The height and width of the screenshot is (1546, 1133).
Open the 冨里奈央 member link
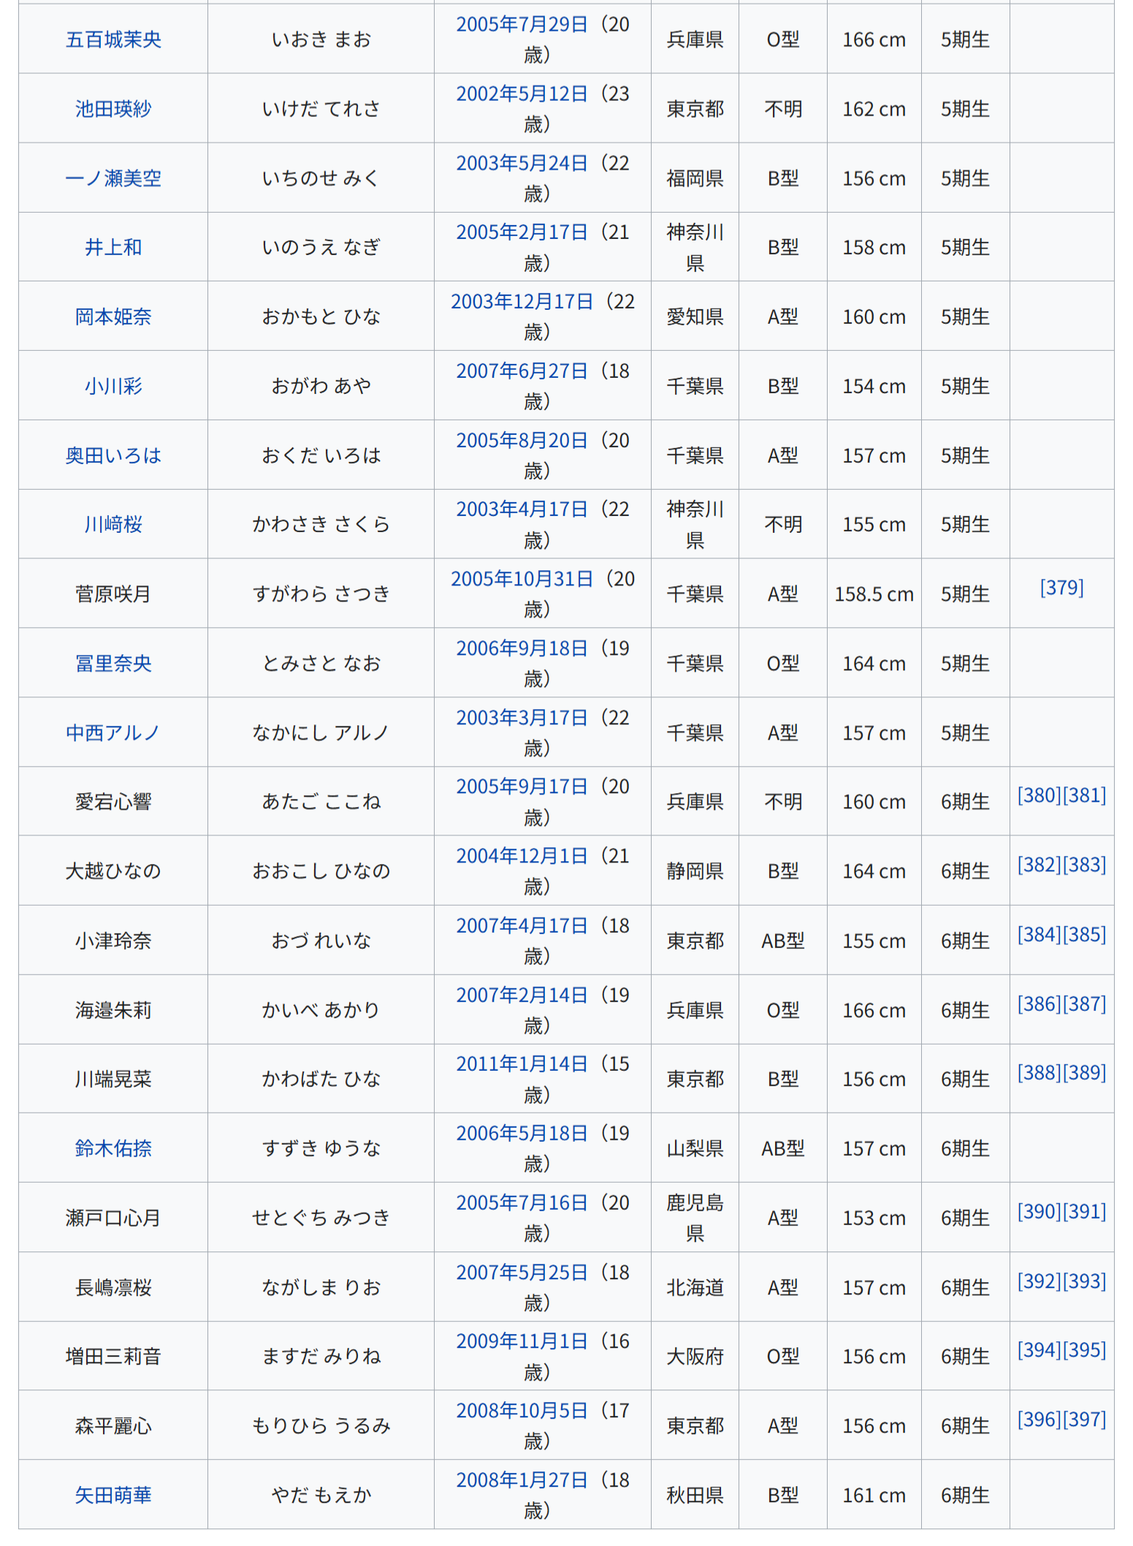coord(113,664)
